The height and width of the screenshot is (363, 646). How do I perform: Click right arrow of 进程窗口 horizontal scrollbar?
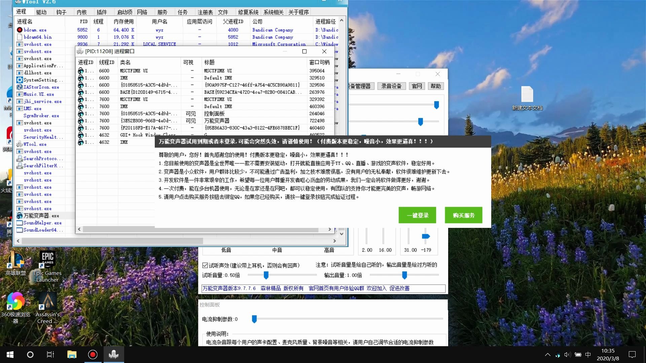click(330, 229)
